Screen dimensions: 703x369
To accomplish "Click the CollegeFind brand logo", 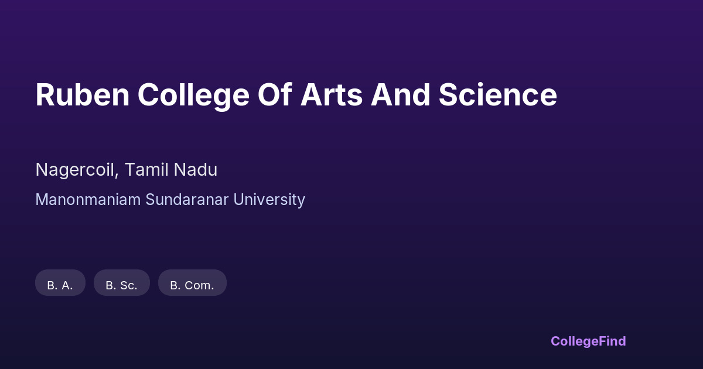I will pyautogui.click(x=588, y=341).
